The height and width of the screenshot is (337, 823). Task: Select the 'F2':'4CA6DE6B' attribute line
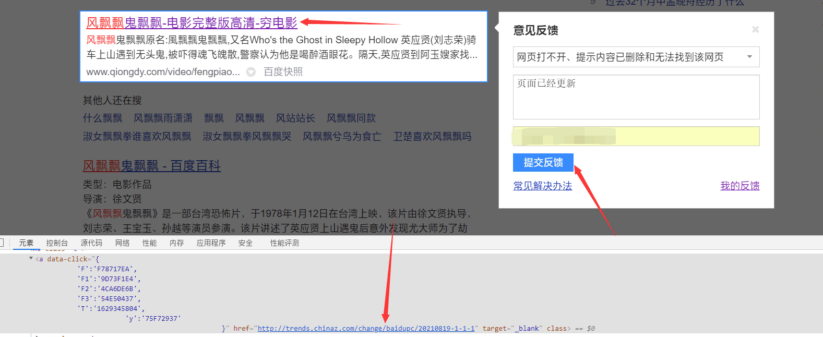tap(109, 289)
